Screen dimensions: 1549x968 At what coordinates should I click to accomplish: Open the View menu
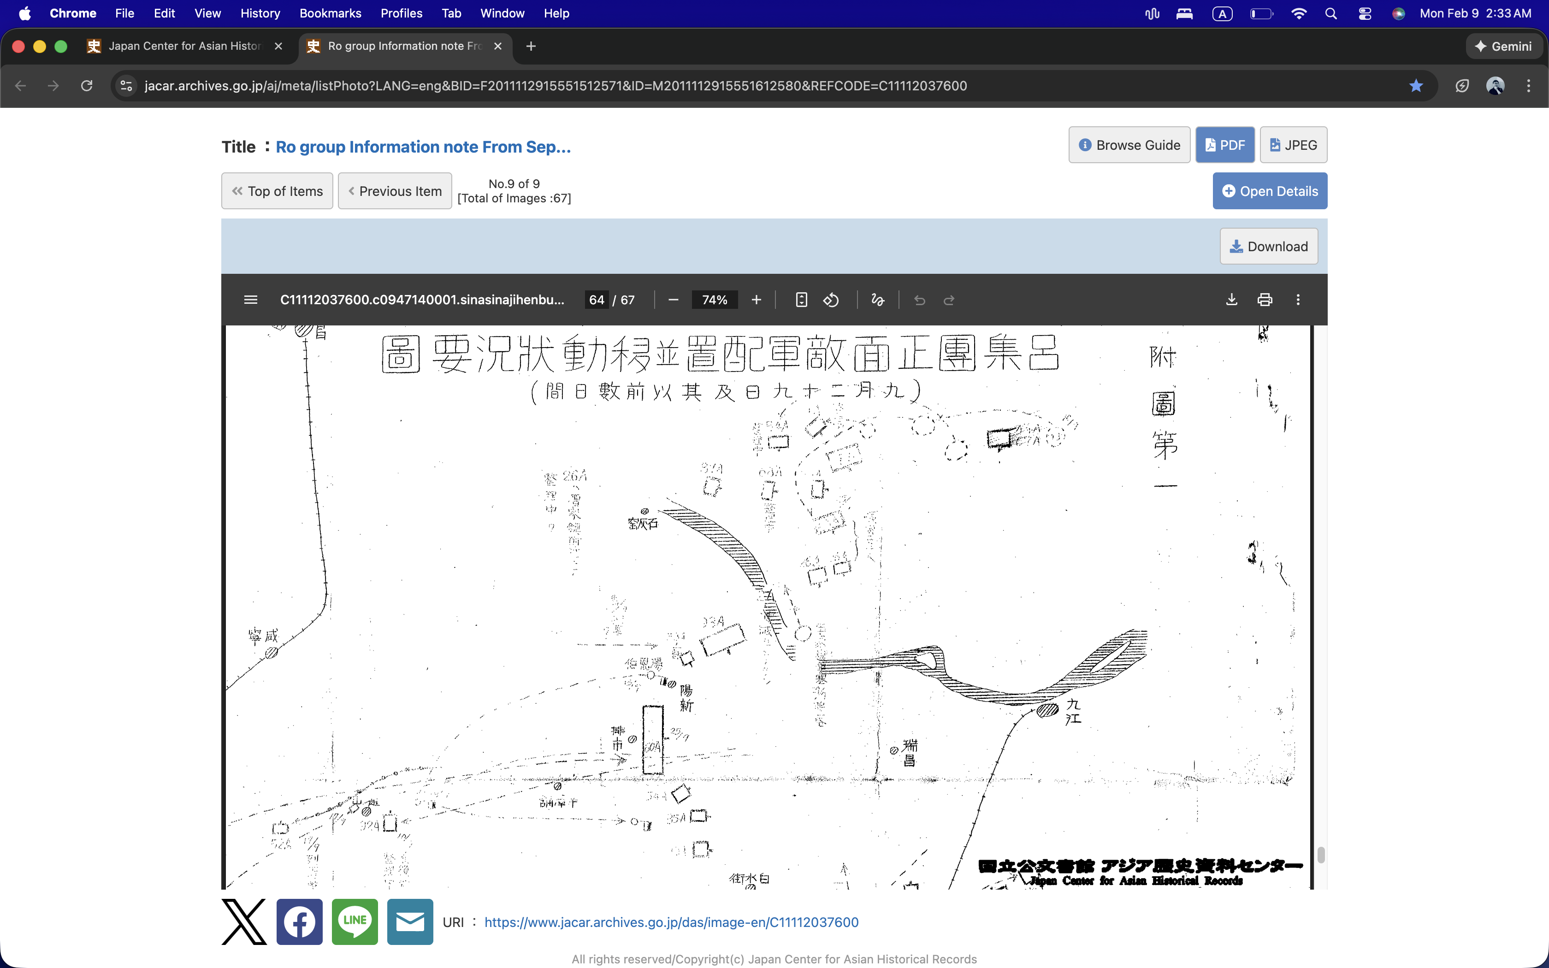[x=207, y=13]
